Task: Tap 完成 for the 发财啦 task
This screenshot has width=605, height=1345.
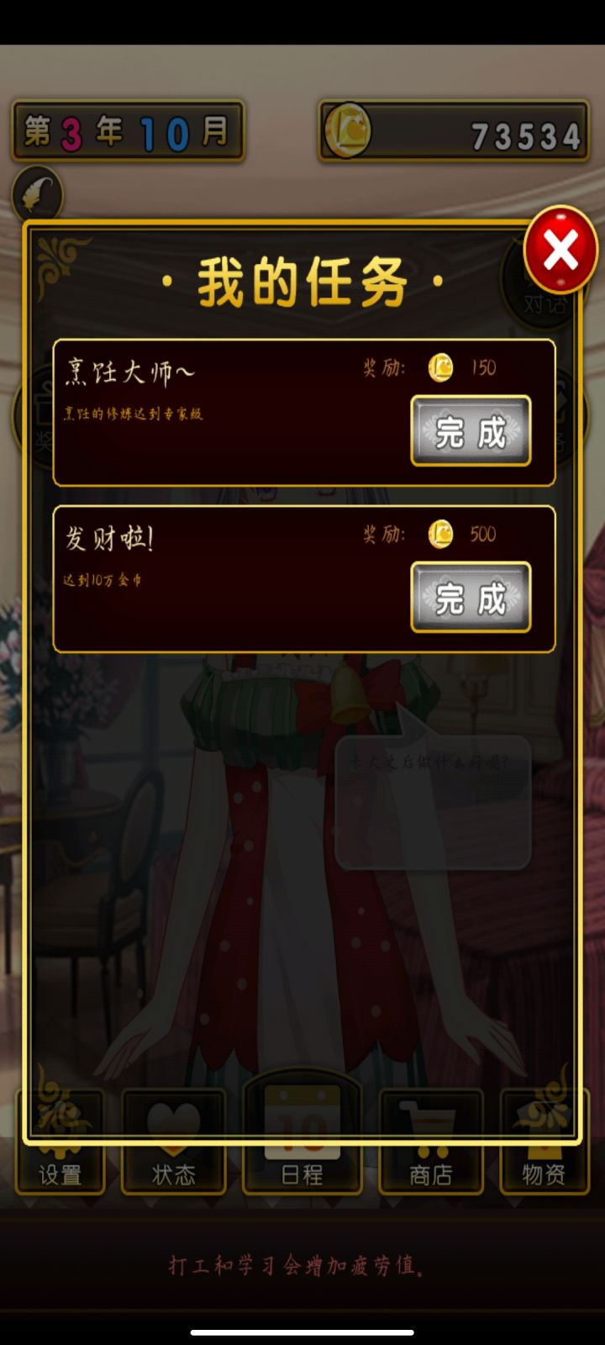Action: point(471,598)
